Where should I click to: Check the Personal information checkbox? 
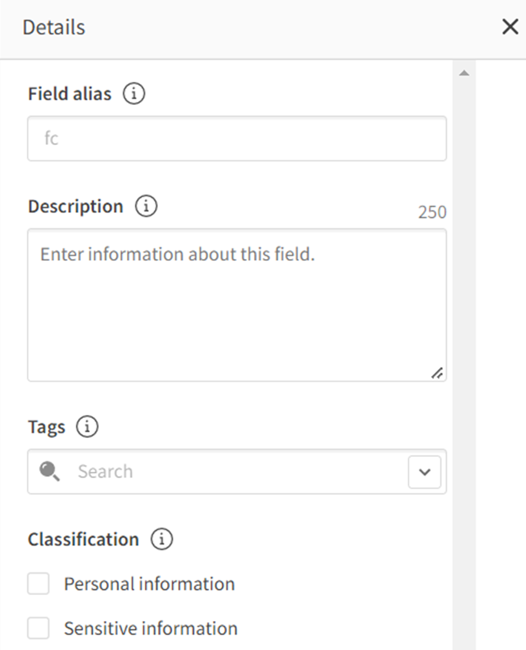click(x=38, y=583)
